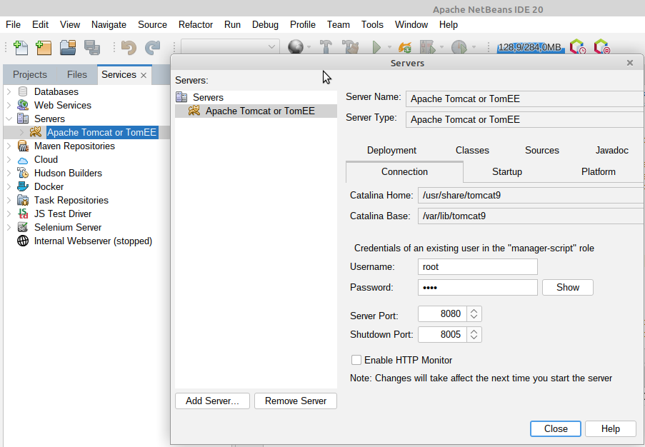Open the Classes tab
This screenshot has height=447, width=645.
pos(472,151)
